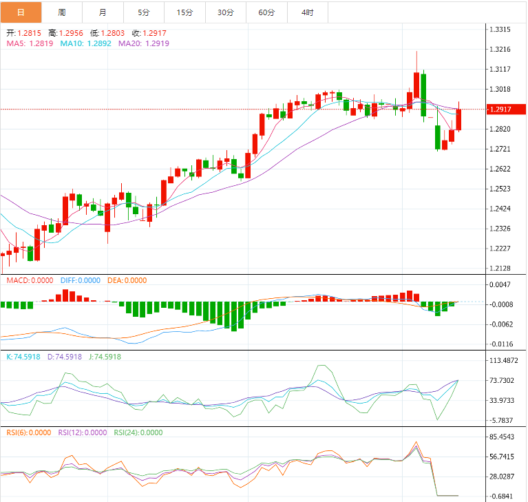
Task: Click the RSI(24):0.0000 label
Action: click(x=138, y=432)
